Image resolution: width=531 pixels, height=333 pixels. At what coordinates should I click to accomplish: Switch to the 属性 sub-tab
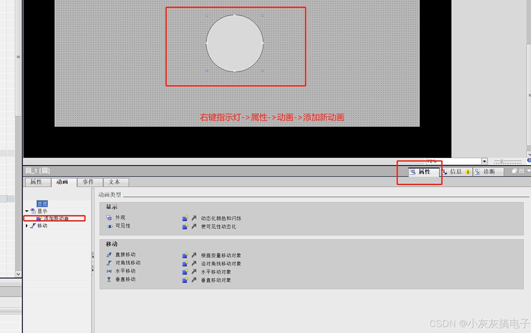click(x=38, y=182)
